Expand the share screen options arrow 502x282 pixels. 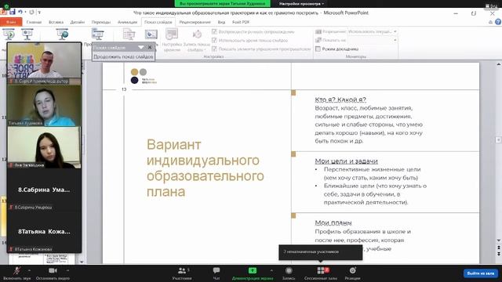coord(271,270)
